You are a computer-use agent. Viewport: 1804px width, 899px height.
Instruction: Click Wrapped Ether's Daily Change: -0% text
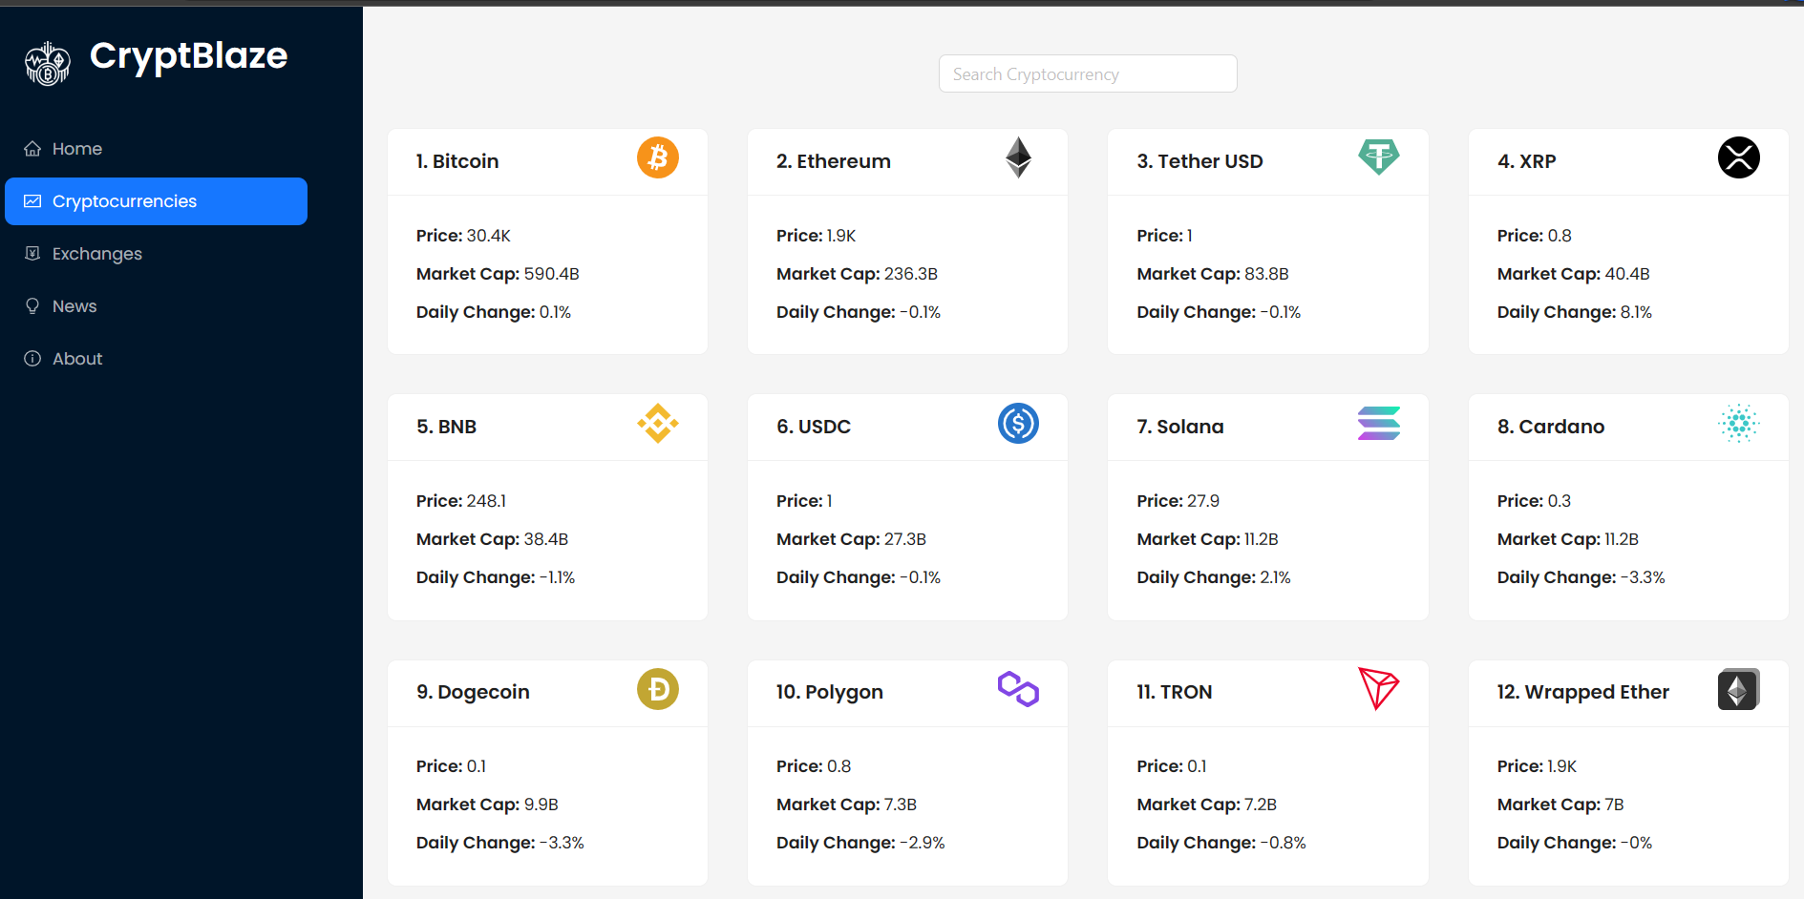tap(1575, 843)
